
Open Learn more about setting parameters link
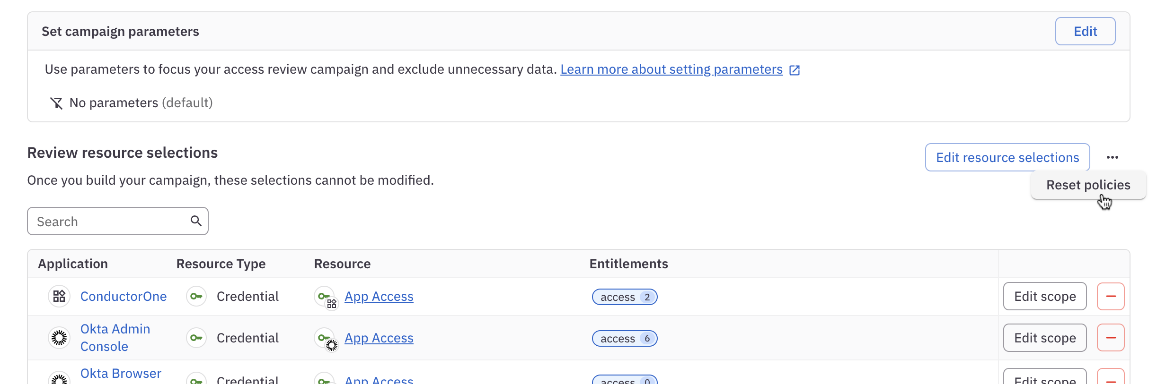[x=671, y=69]
